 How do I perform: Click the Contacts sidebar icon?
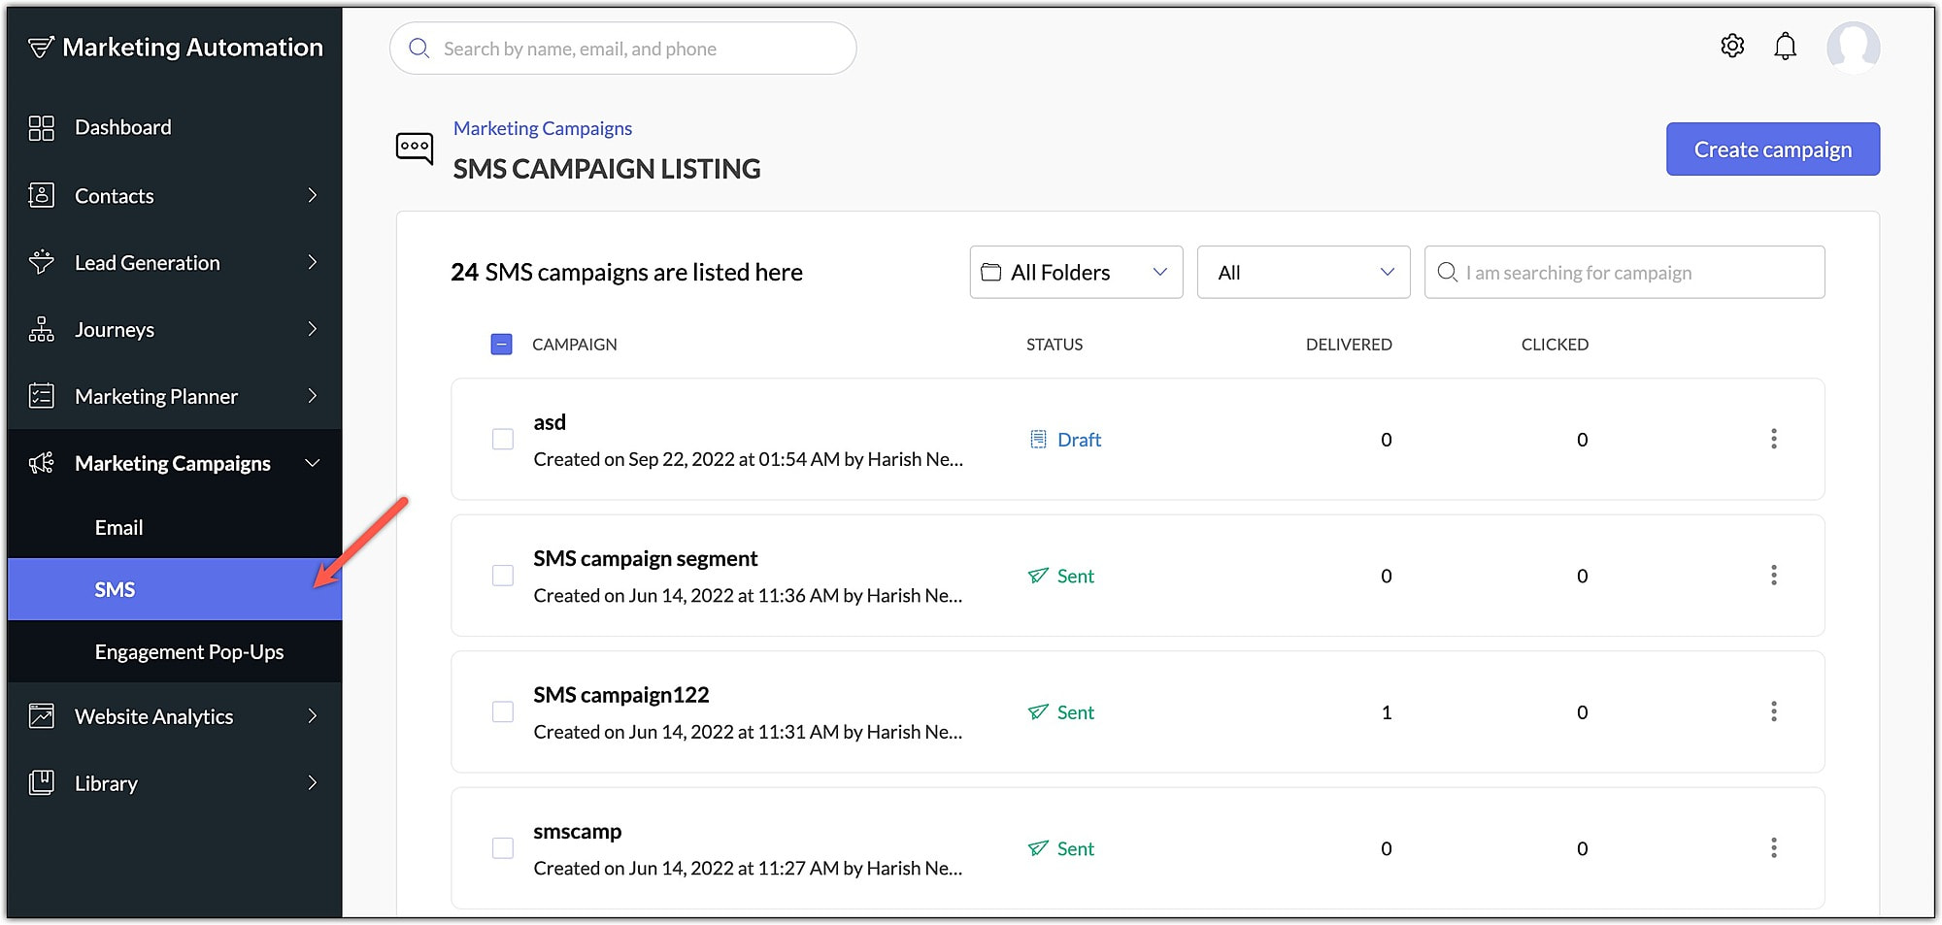41,195
